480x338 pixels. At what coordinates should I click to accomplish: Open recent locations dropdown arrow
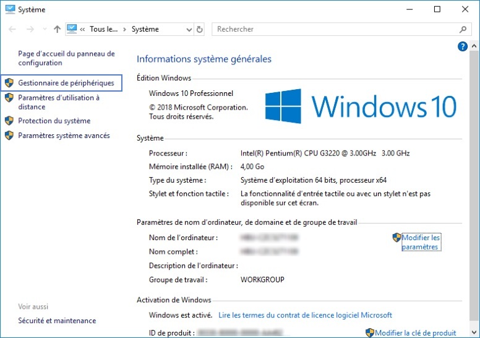[x=45, y=29]
